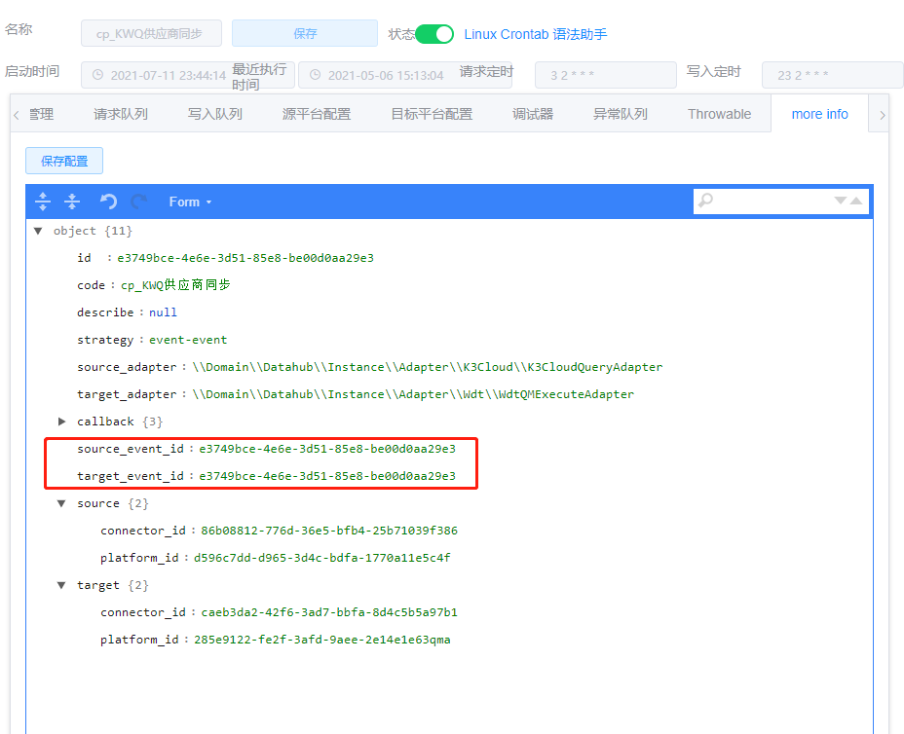Collapse the root object {11} node
The height and width of the screenshot is (734, 904).
click(38, 231)
